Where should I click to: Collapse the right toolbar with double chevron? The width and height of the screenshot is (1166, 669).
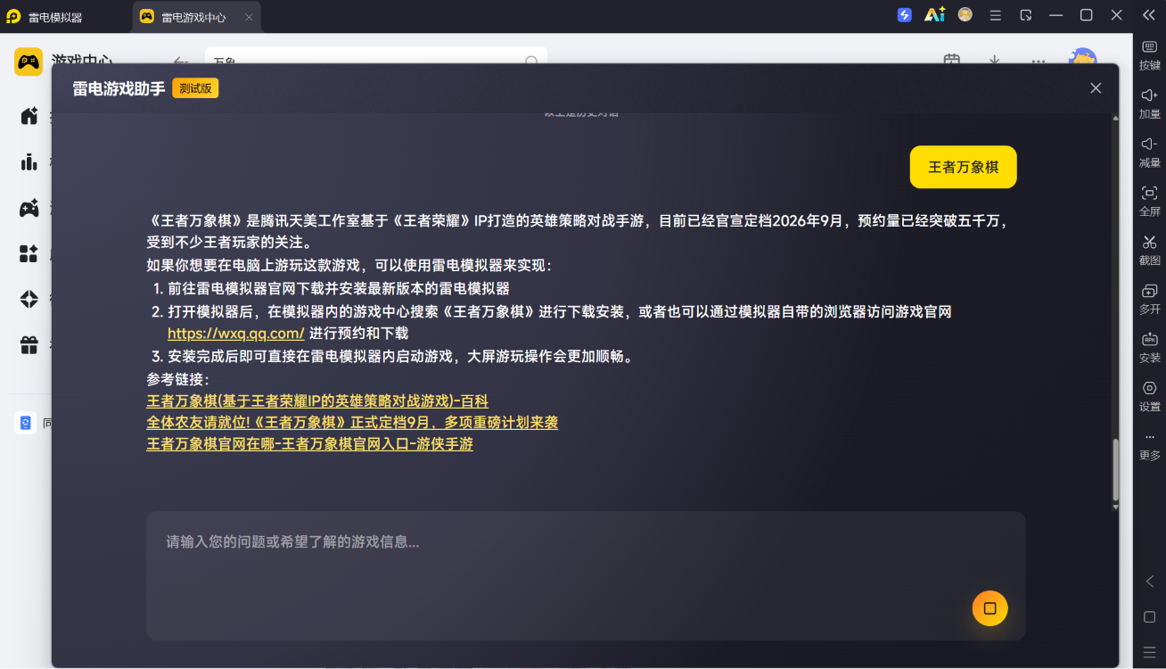tap(1149, 15)
